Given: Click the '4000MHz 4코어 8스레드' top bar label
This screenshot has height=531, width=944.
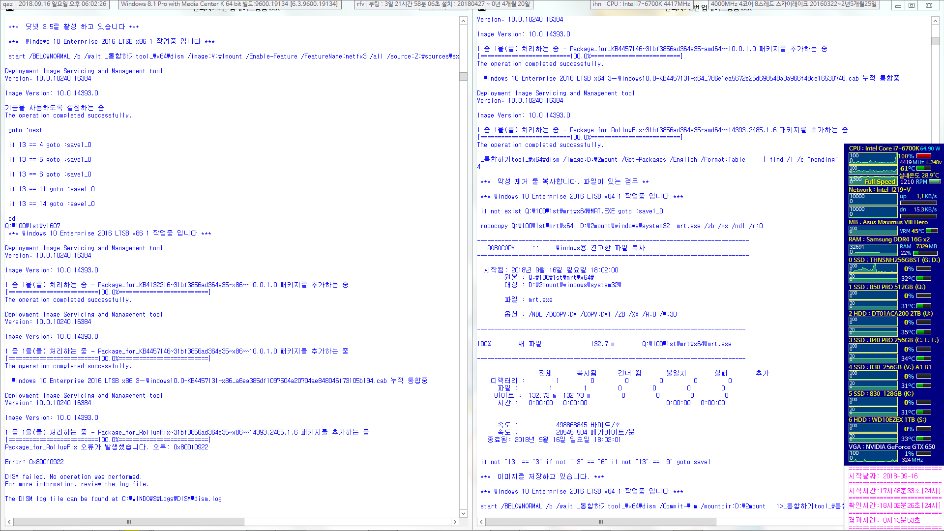Looking at the screenshot, I should pyautogui.click(x=794, y=4).
